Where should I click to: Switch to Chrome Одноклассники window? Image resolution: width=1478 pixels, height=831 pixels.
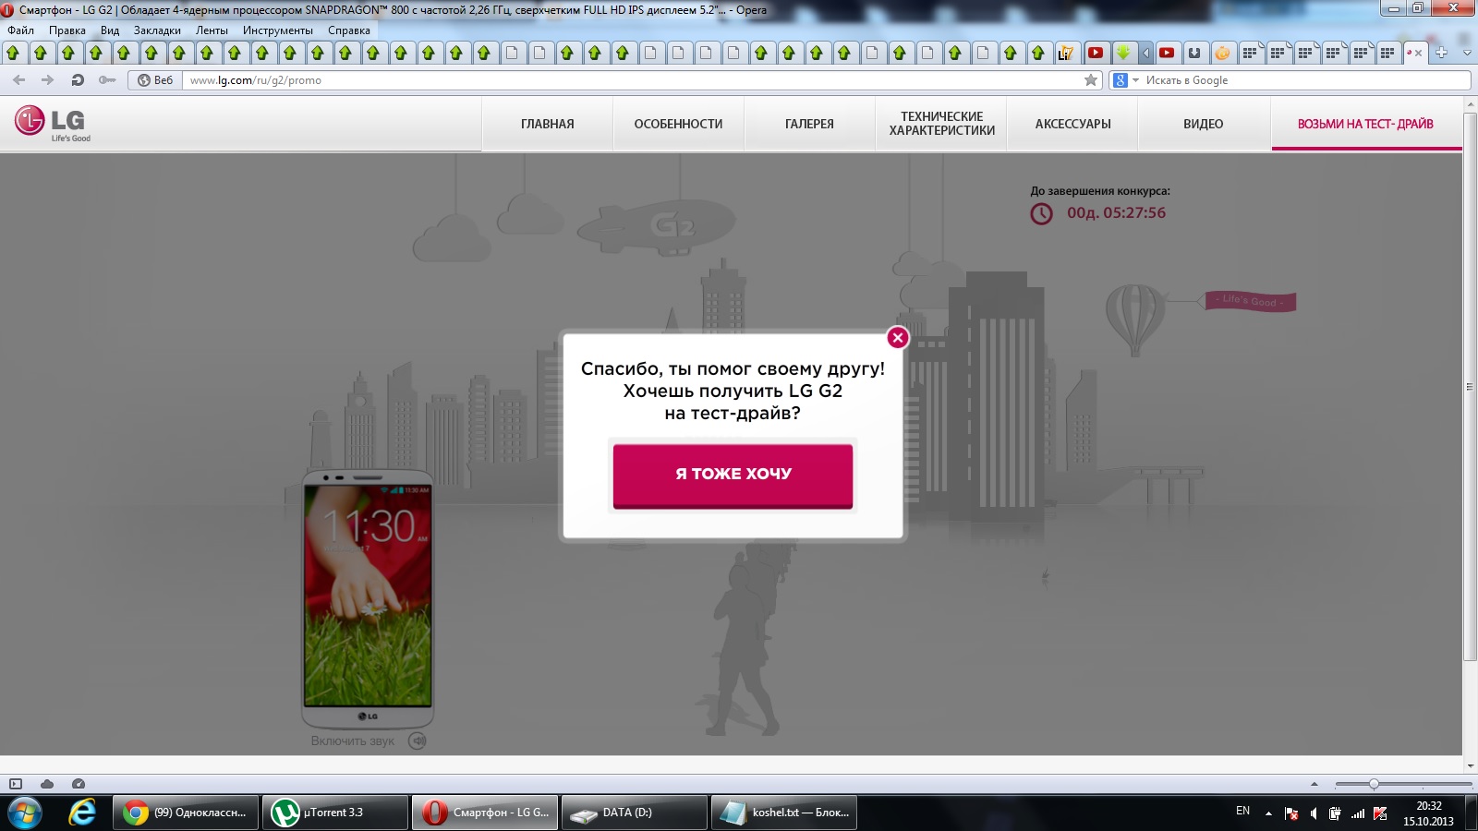tap(187, 813)
